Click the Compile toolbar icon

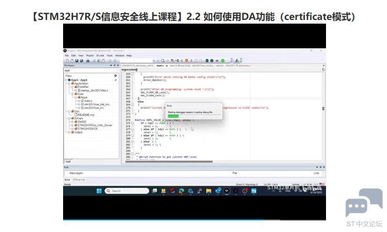(x=207, y=60)
